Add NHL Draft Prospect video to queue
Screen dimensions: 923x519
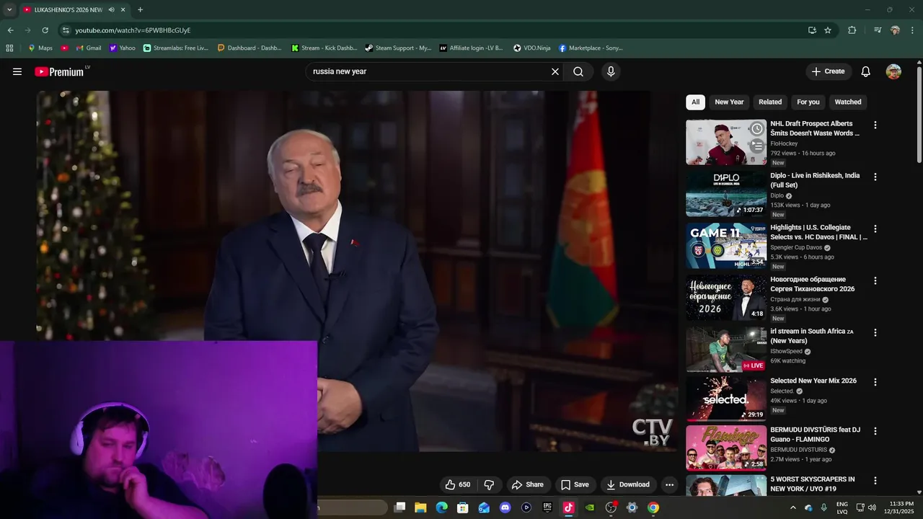pos(756,146)
